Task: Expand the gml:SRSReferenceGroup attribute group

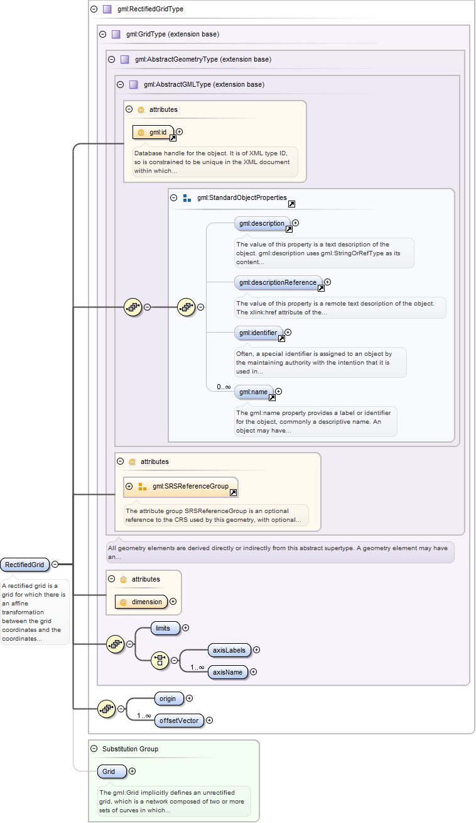Action: (129, 486)
